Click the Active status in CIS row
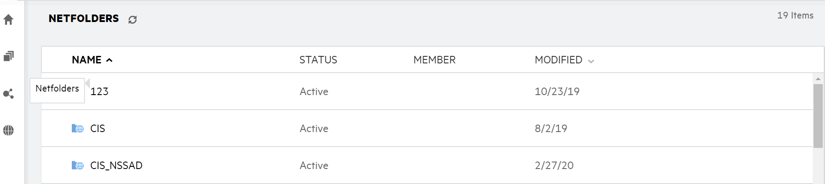 click(314, 129)
